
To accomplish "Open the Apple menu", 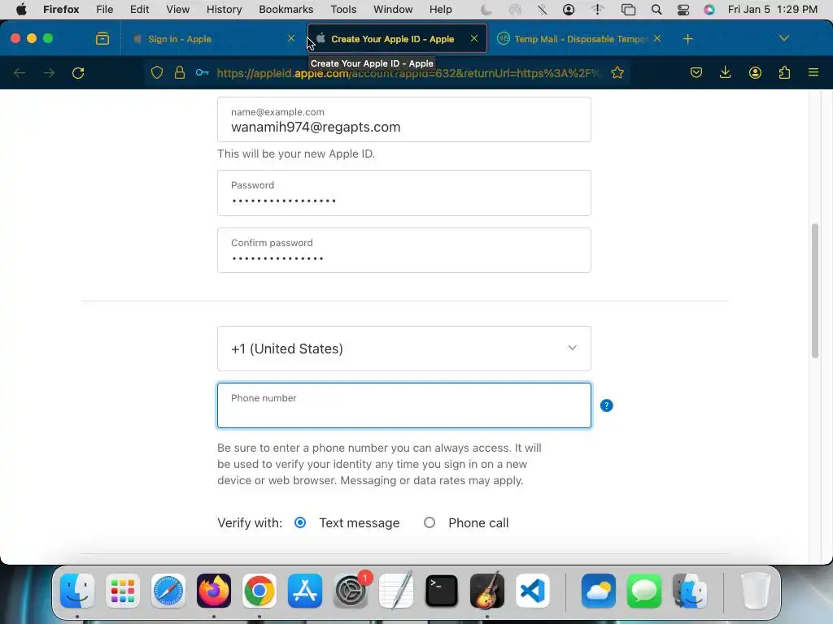I will coord(21,10).
